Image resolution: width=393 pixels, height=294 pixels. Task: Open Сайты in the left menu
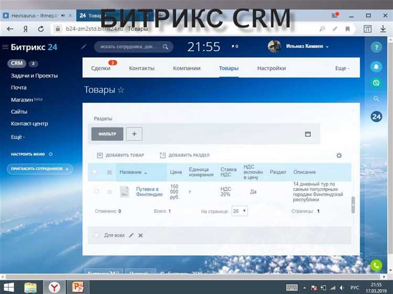point(19,112)
